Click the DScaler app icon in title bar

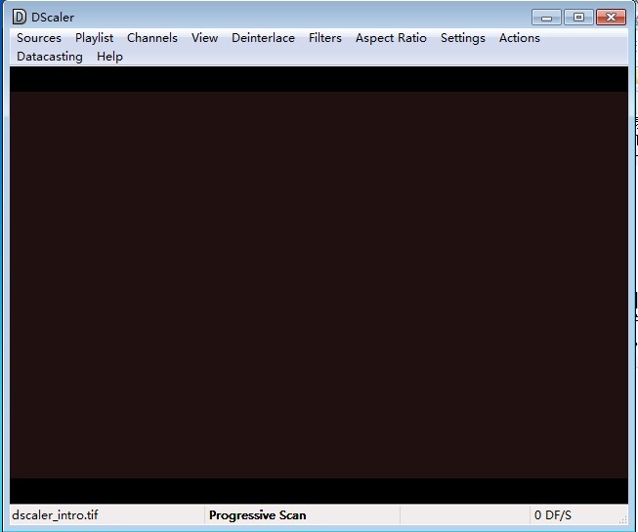(x=19, y=17)
